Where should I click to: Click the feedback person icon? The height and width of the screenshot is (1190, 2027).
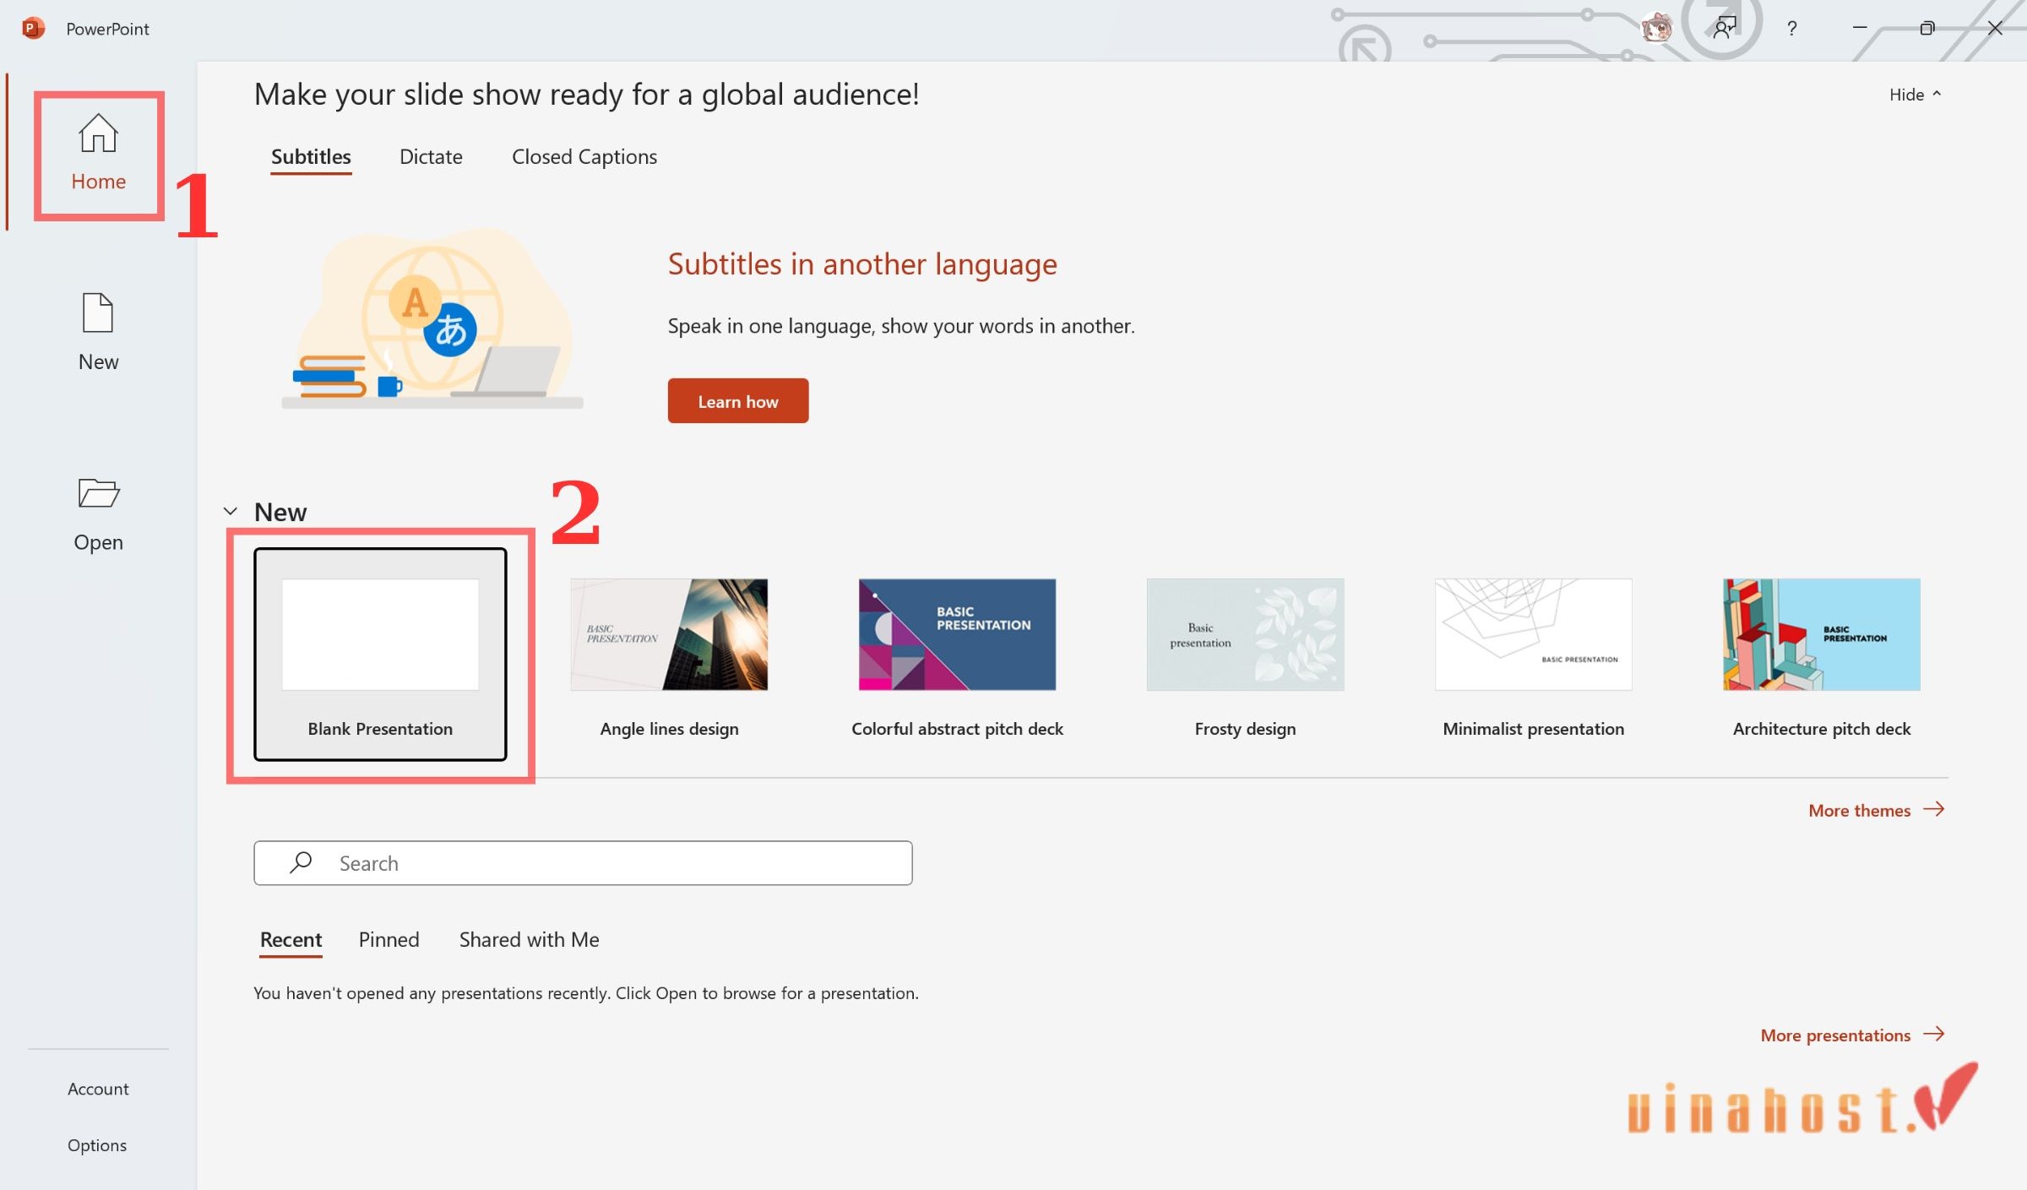(1725, 28)
